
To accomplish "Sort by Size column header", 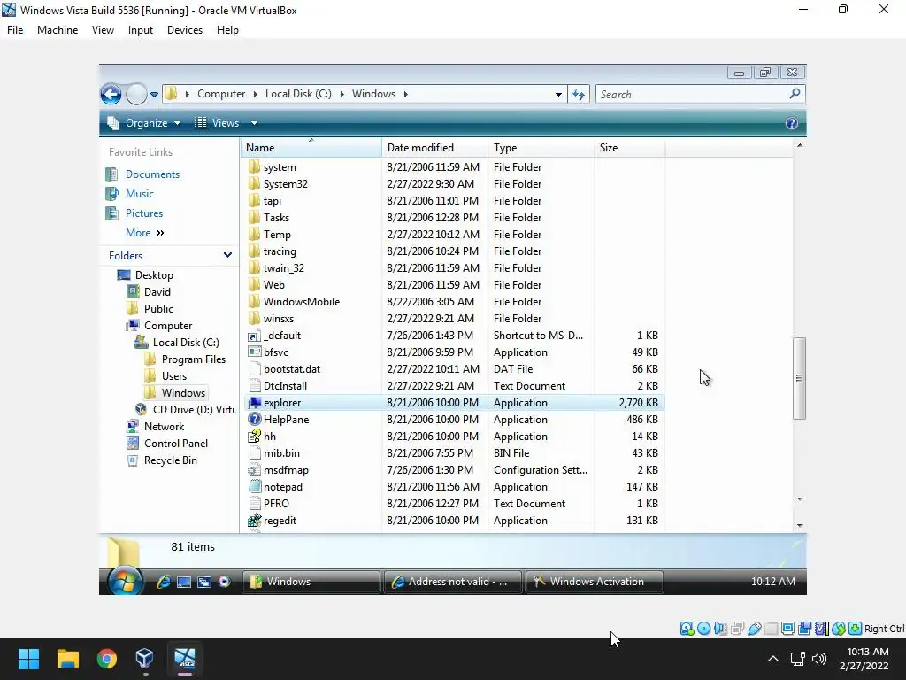I will tap(630, 148).
